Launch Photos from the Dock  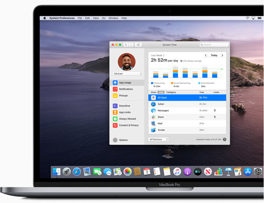[128, 172]
